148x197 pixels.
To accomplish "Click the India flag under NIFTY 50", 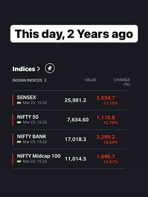I will pos(19,122).
